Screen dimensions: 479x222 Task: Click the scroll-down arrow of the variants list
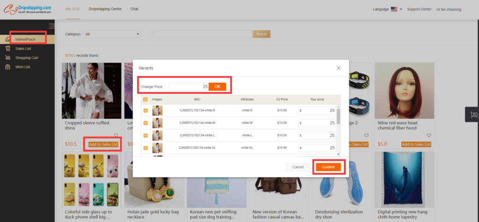(x=338, y=155)
